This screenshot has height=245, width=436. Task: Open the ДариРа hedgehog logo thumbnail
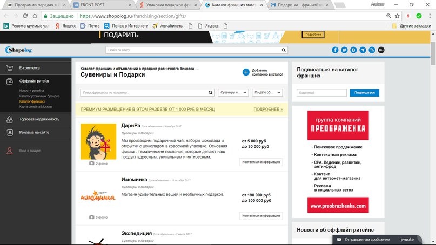(x=98, y=142)
